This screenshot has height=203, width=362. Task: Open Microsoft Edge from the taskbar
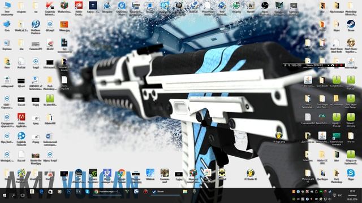pos(41,192)
